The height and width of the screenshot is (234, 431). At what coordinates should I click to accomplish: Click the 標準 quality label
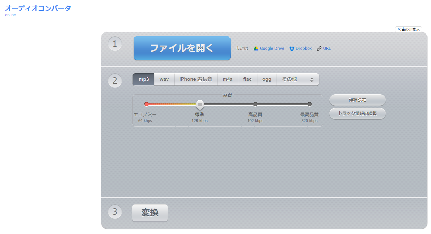click(199, 115)
